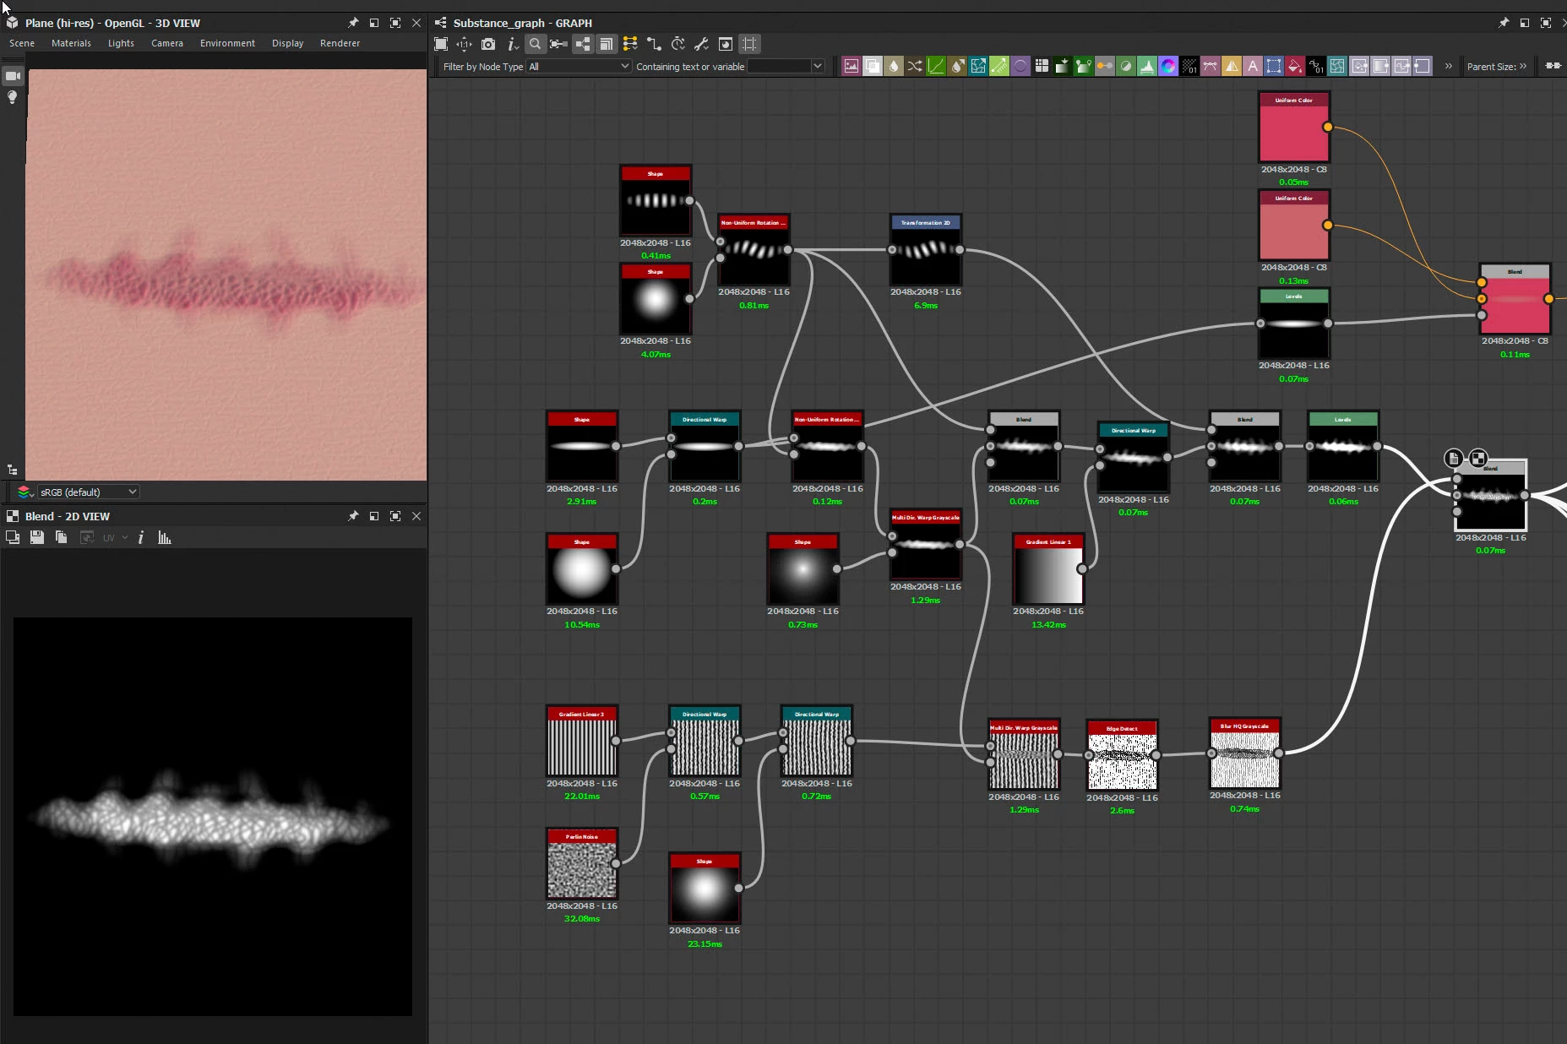
Task: Toggle the light bulb icon in 3D view
Action: click(13, 97)
